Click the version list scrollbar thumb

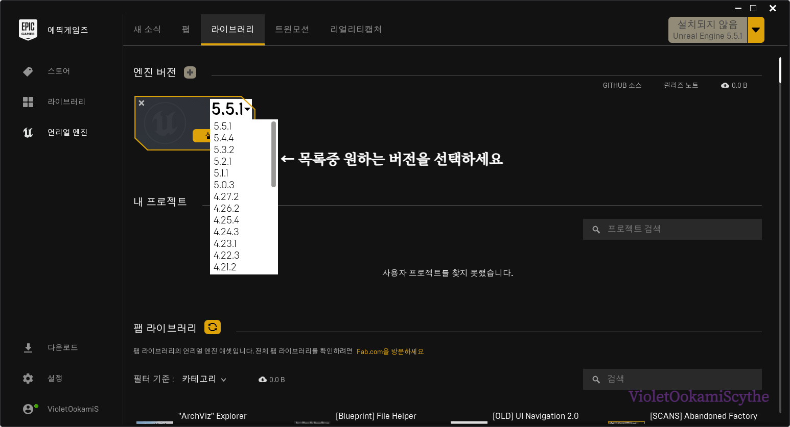274,154
